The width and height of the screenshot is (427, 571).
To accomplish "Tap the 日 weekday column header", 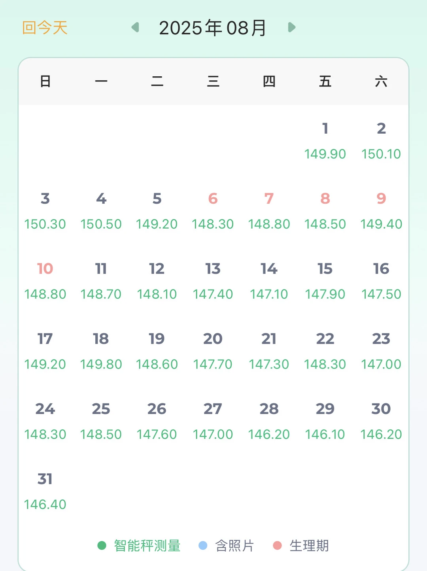I will 45,81.
